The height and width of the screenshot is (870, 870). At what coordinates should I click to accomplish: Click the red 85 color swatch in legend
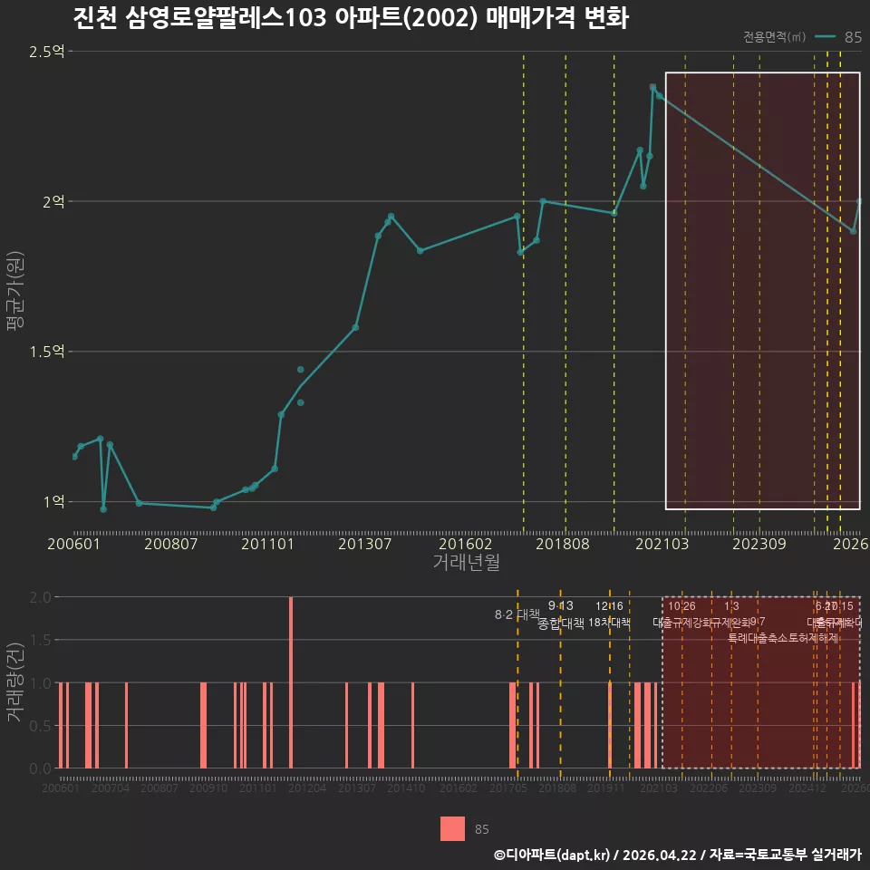tap(453, 829)
